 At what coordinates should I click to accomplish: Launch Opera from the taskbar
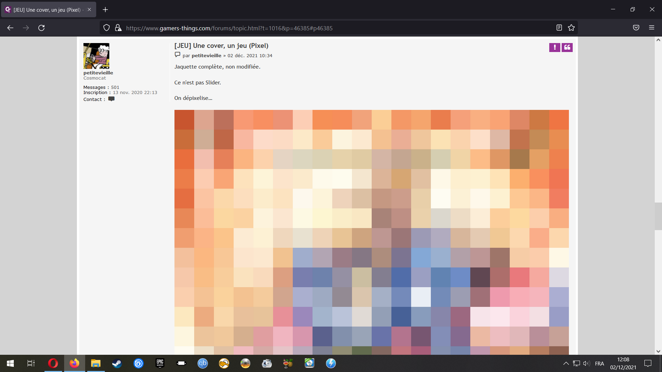(53, 363)
